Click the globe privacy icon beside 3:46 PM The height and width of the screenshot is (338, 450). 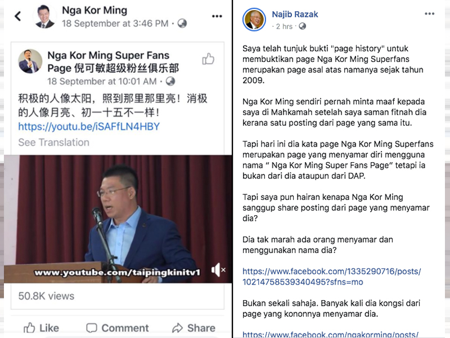coord(182,23)
